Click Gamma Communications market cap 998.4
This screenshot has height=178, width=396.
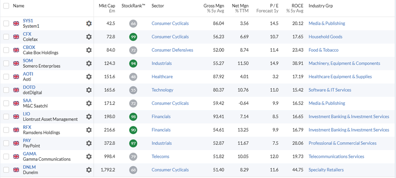[x=110, y=157]
